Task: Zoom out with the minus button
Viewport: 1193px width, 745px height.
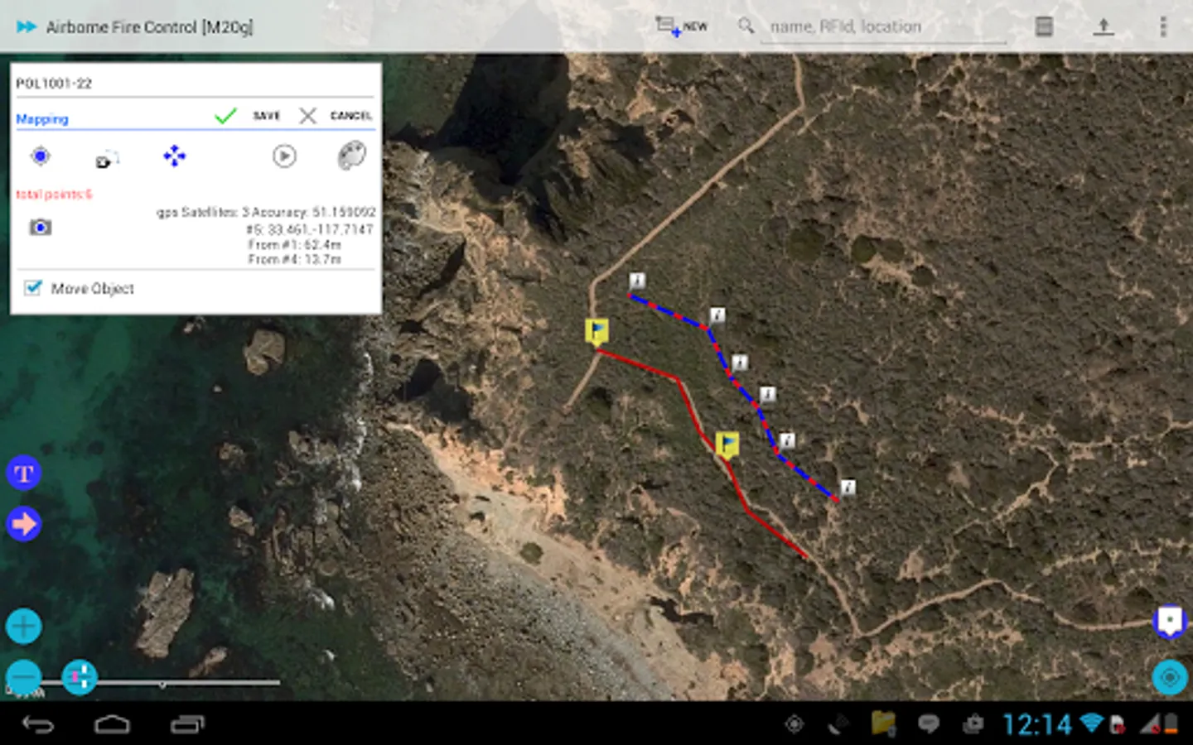Action: pos(23,677)
